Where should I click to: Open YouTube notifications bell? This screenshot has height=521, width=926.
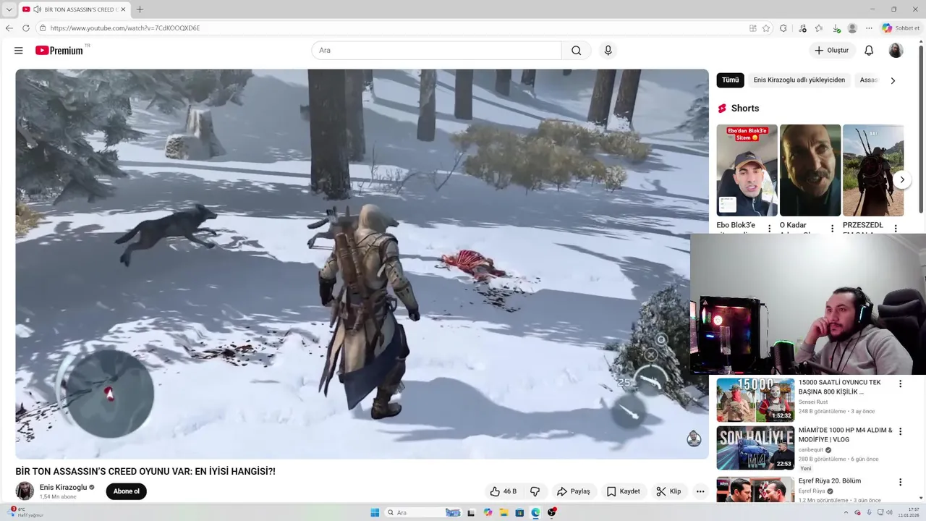[869, 51]
